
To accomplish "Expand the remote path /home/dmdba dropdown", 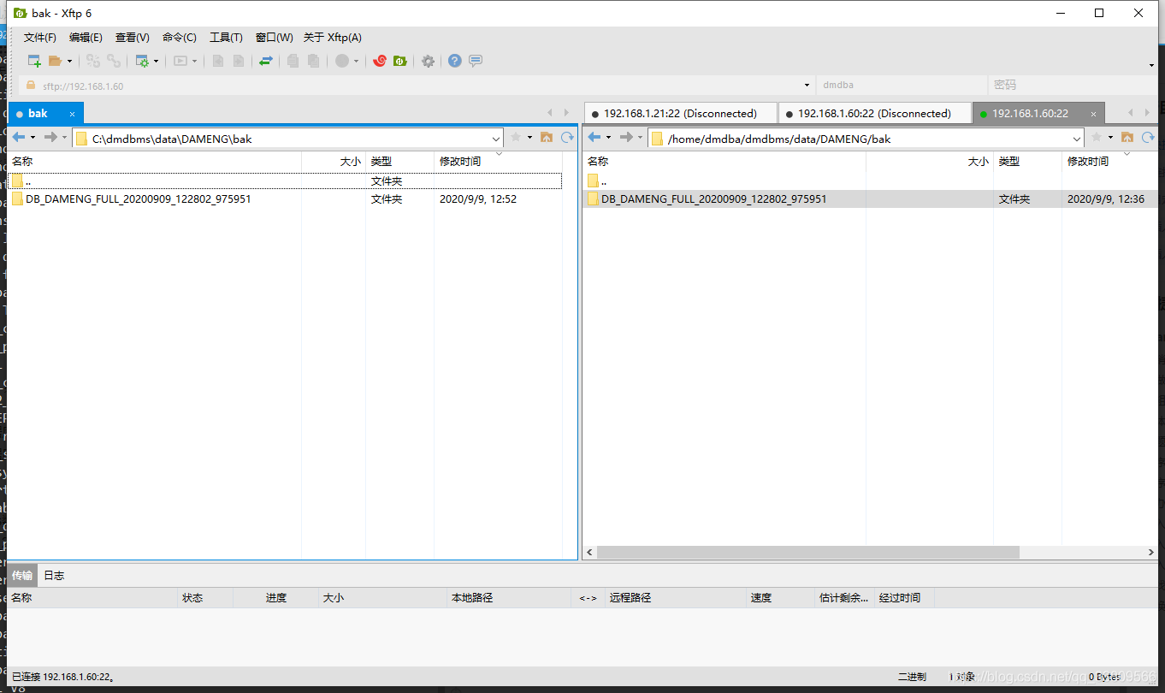I will [1077, 139].
